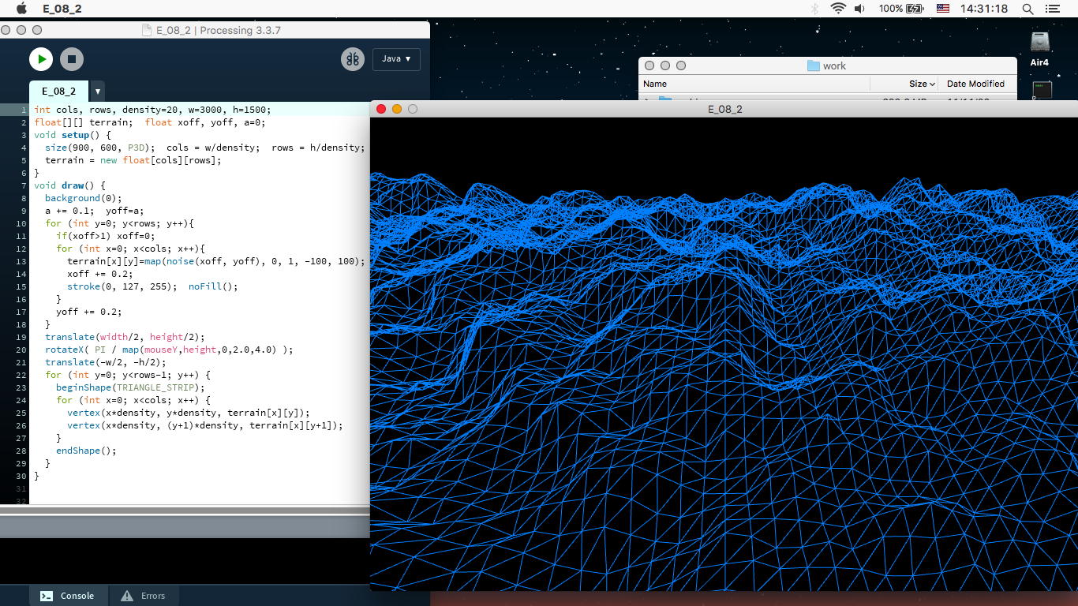Stop the running sketch
This screenshot has width=1078, height=606.
[x=72, y=59]
